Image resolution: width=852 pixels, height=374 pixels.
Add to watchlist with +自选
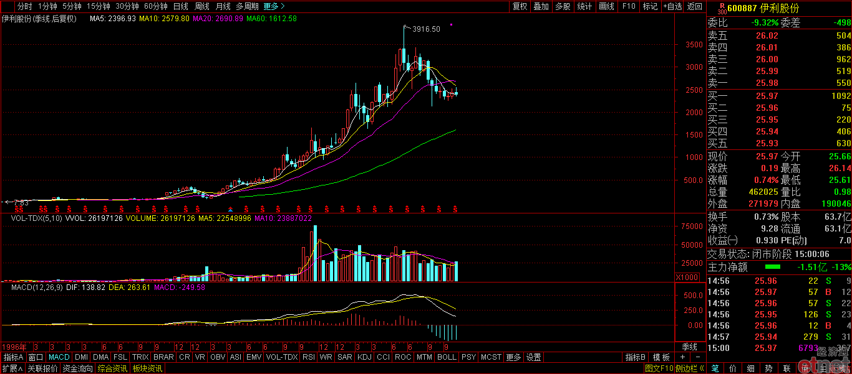click(x=673, y=6)
